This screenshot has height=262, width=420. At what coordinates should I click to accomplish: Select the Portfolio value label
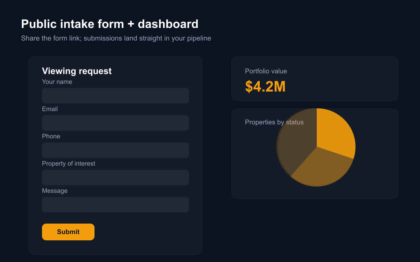[x=266, y=71]
